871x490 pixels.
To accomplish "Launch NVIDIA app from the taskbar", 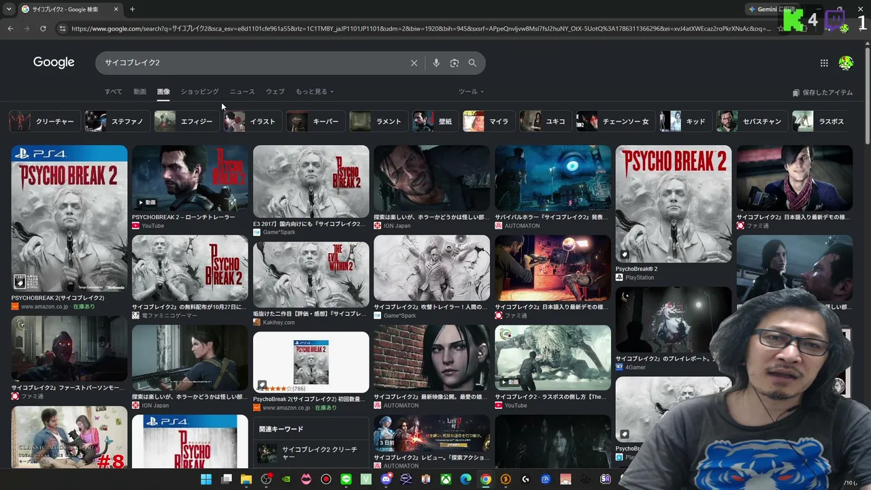I will coord(286,479).
